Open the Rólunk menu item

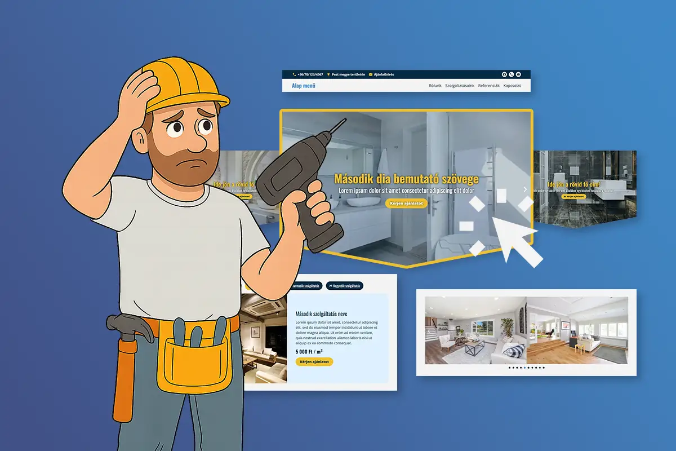435,86
